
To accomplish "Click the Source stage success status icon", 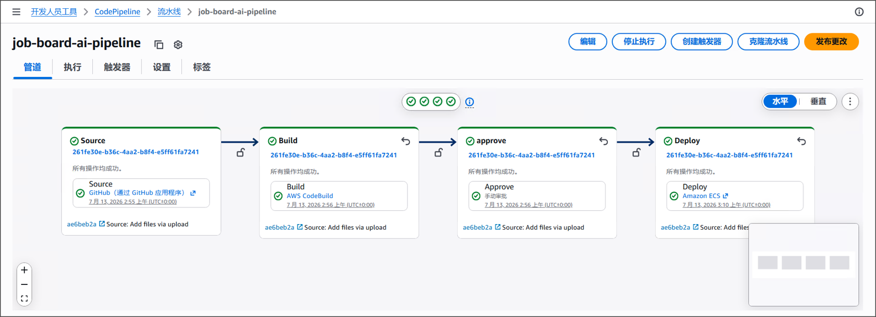I will pyautogui.click(x=74, y=141).
